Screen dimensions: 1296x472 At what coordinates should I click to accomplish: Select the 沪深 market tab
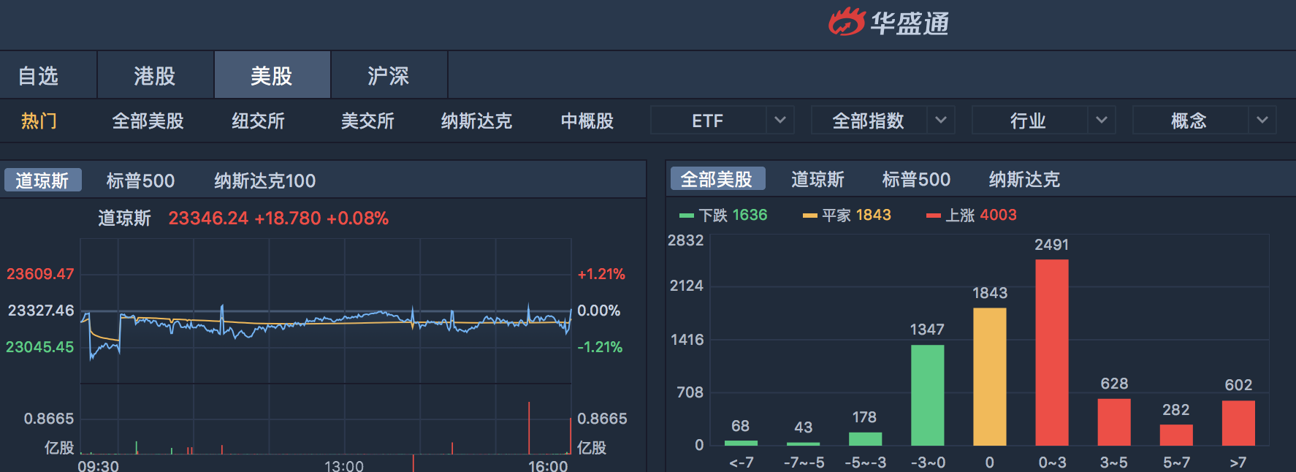[x=389, y=75]
